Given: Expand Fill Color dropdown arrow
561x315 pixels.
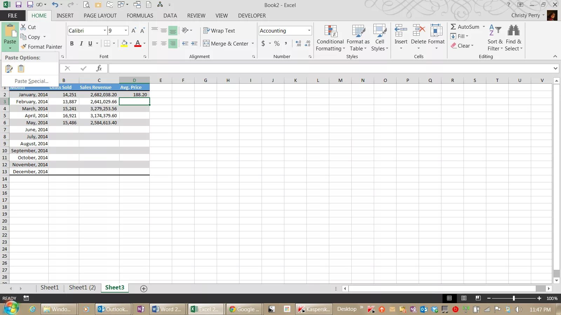Looking at the screenshot, I should tap(131, 43).
